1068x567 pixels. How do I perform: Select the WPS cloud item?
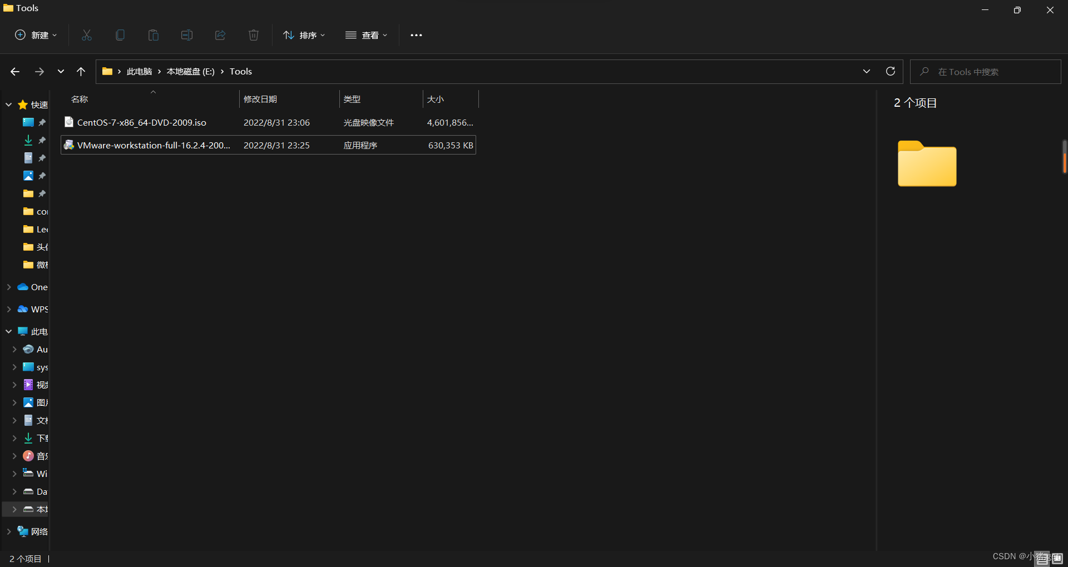click(32, 309)
